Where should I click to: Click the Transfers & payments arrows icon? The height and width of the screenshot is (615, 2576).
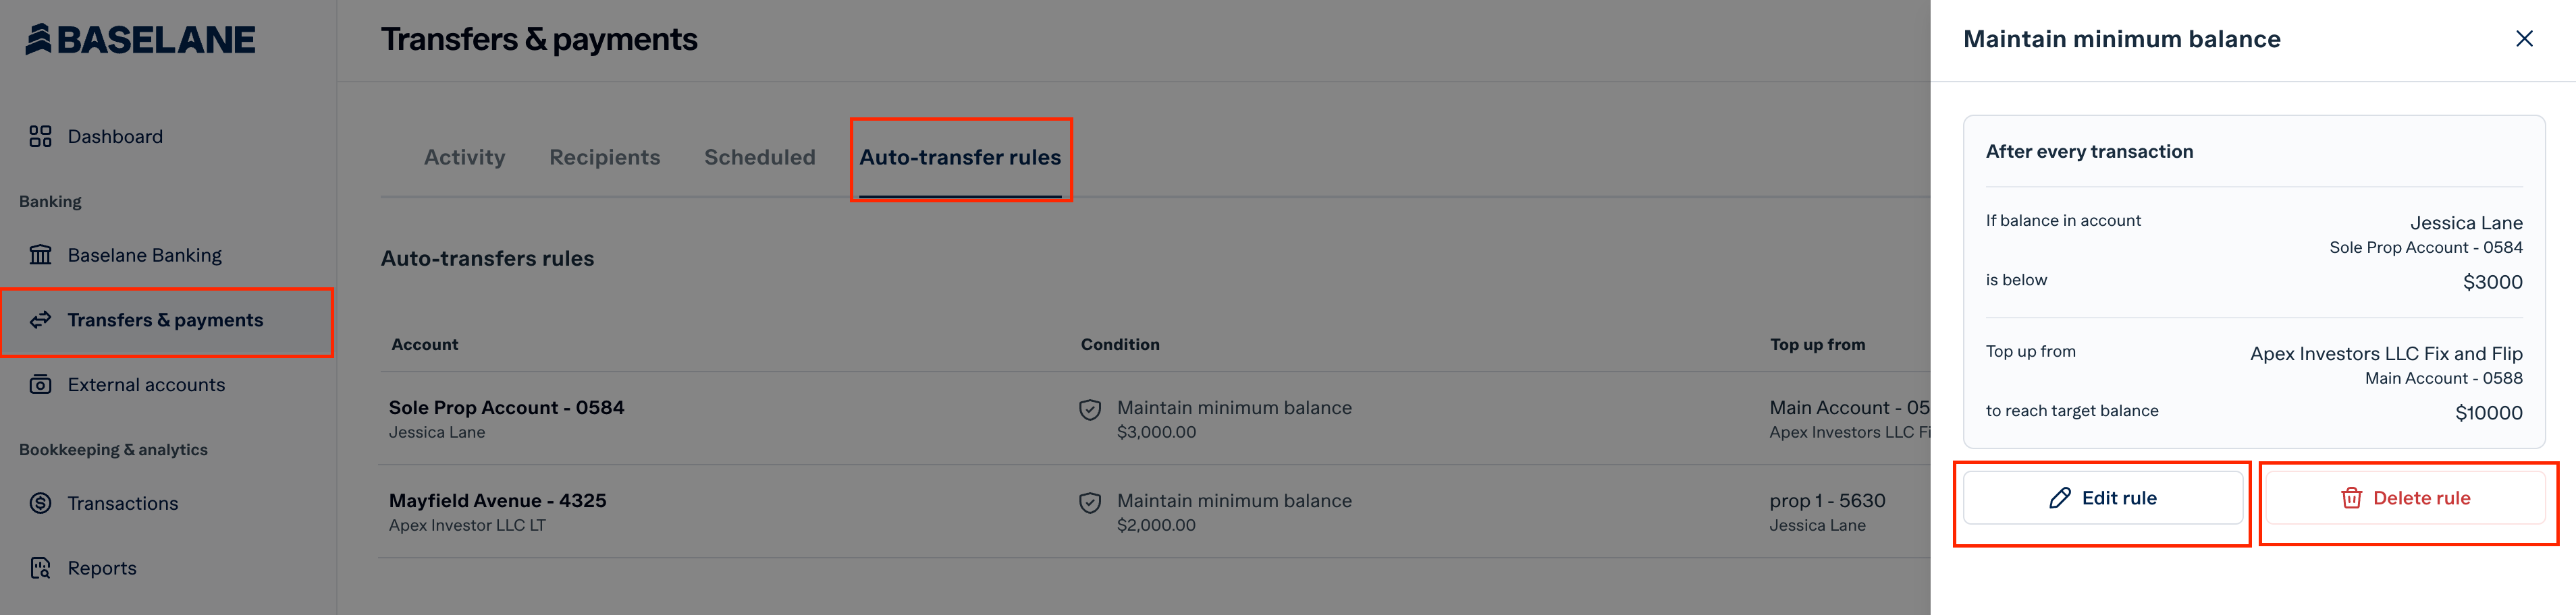(x=40, y=320)
